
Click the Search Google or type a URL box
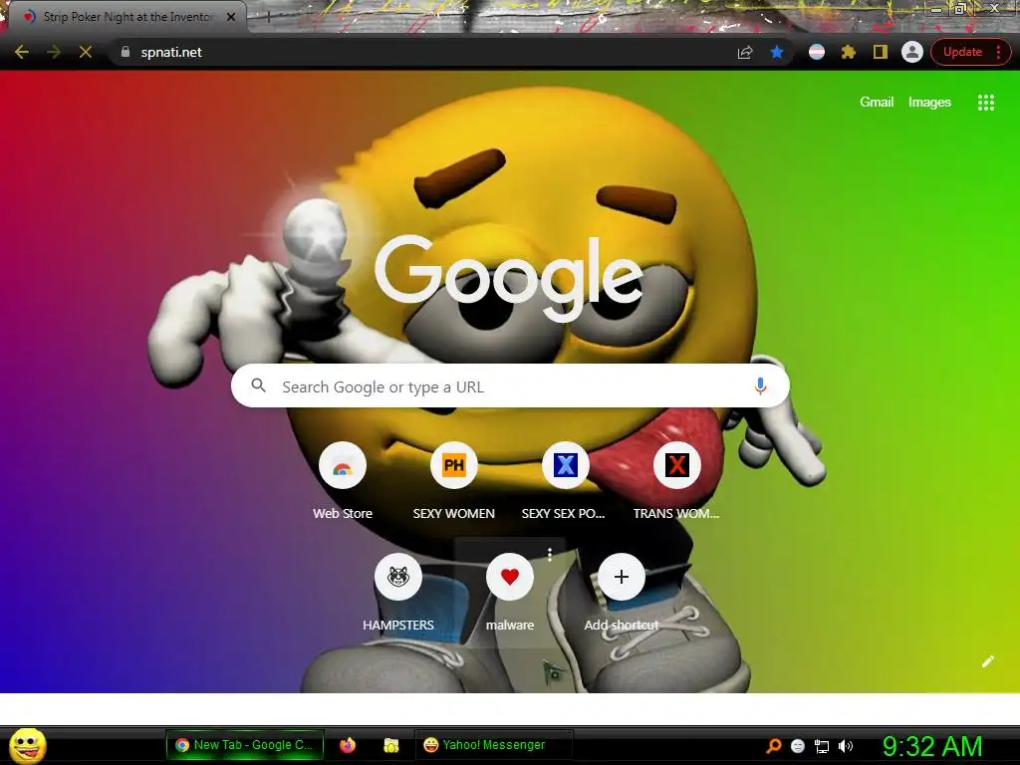tap(510, 386)
